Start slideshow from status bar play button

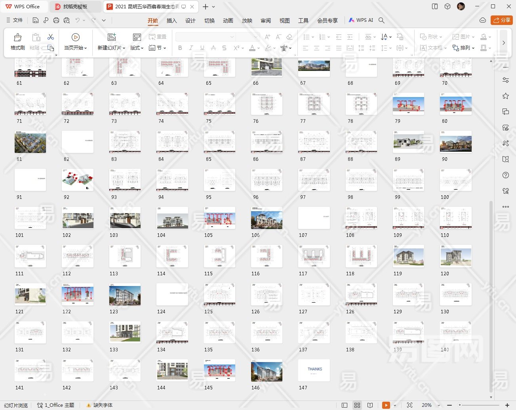[x=386, y=405]
